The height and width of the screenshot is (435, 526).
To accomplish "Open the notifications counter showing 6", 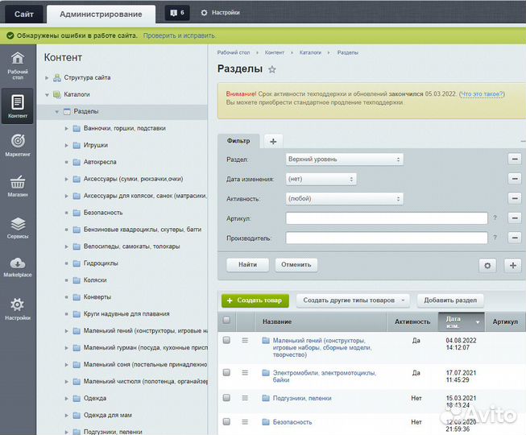I will coord(176,13).
